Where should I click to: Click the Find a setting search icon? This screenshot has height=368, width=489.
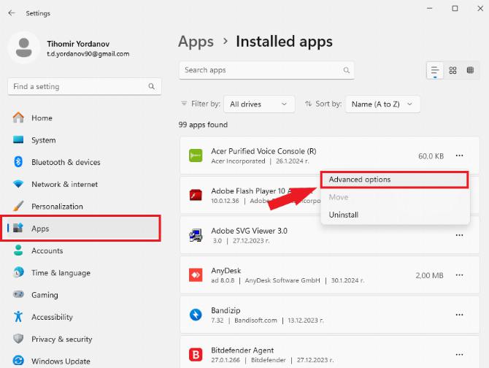click(x=152, y=86)
